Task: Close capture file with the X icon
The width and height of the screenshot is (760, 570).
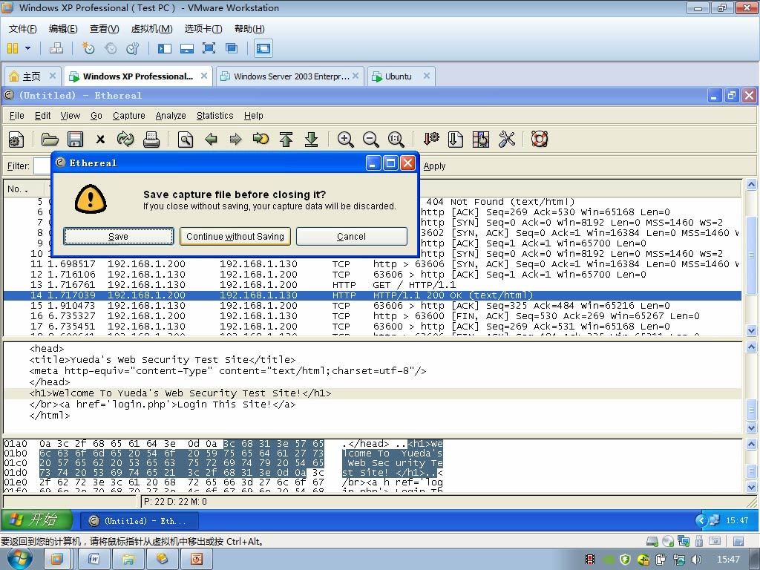Action: (100, 140)
